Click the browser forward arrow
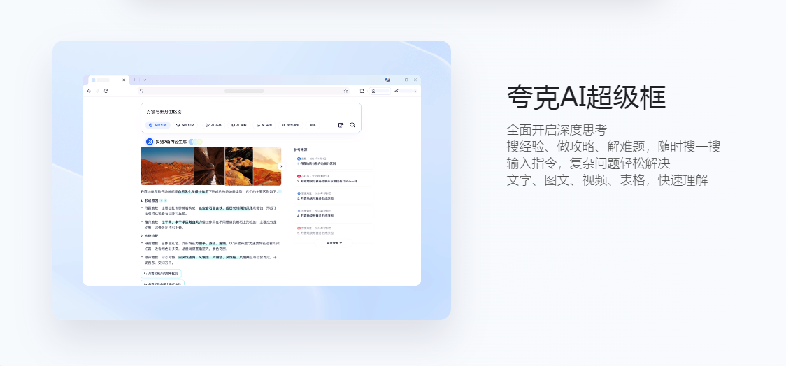This screenshot has width=786, height=366. 97,91
